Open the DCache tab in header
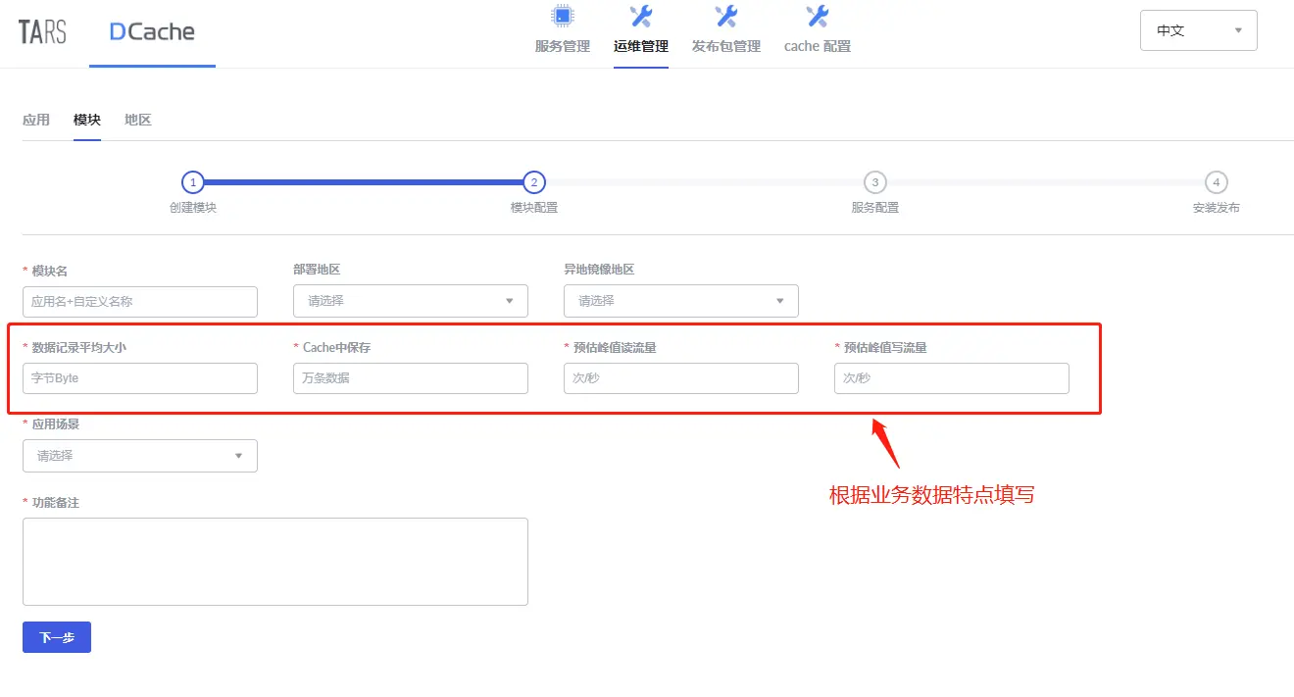 click(x=152, y=32)
